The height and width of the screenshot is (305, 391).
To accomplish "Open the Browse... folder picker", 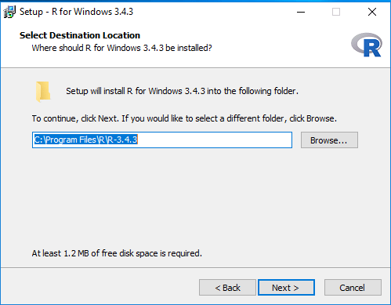I will pos(329,140).
